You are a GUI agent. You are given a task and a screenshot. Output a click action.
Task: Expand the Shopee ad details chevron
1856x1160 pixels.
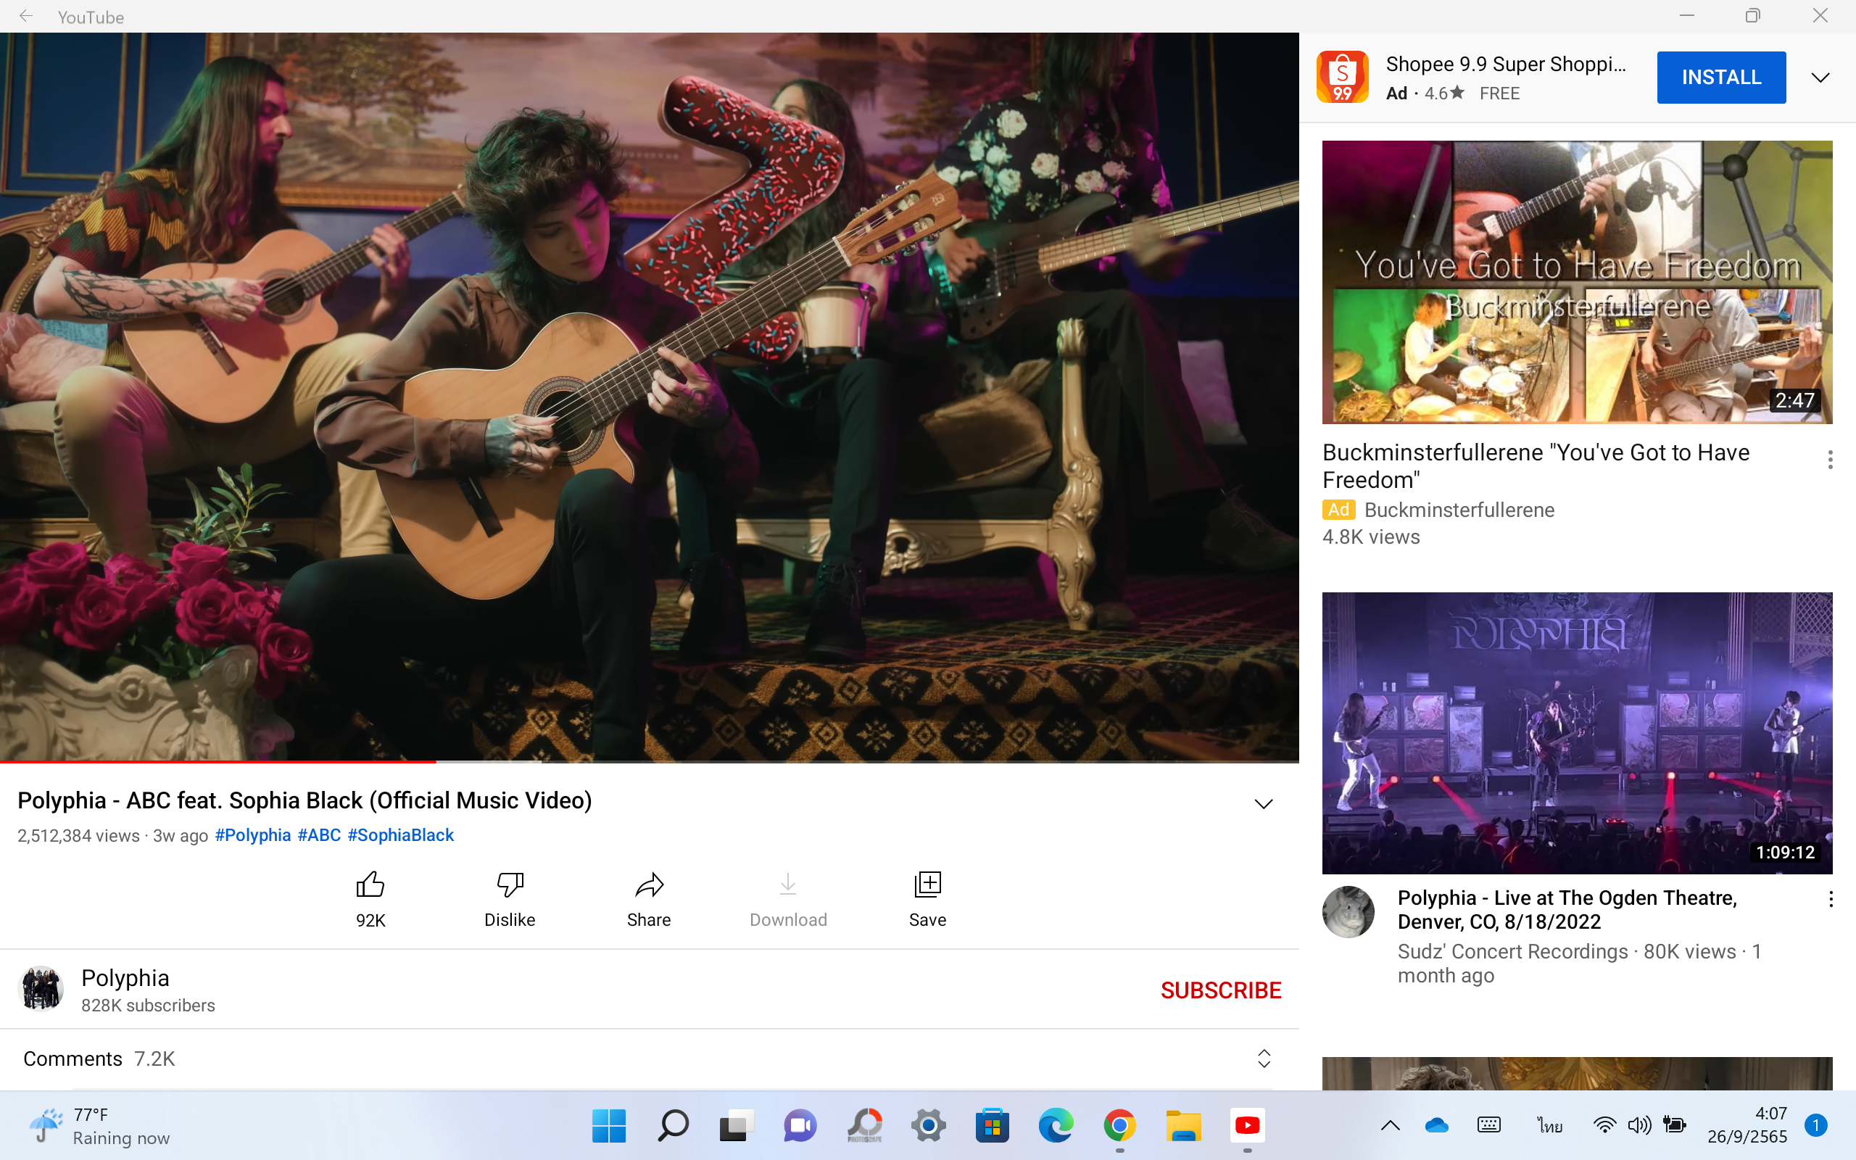pos(1820,78)
